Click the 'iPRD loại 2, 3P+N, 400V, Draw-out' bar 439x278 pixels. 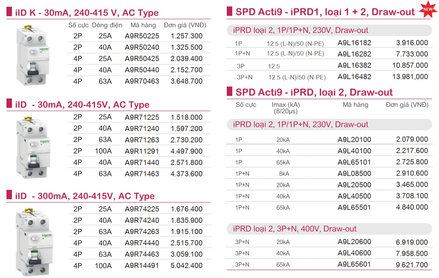point(329,229)
